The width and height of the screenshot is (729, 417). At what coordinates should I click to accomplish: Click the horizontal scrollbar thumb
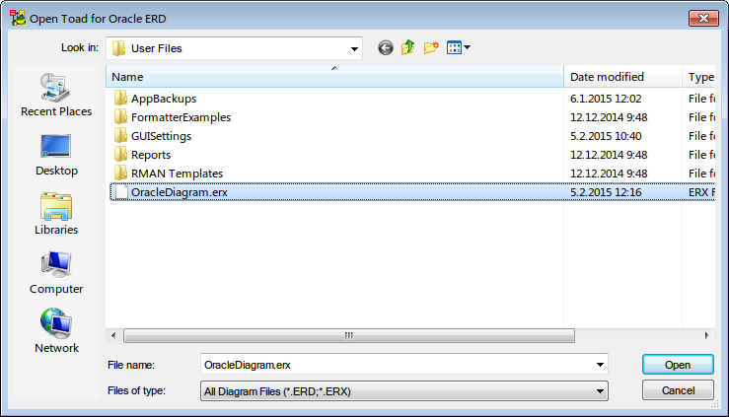(x=349, y=335)
